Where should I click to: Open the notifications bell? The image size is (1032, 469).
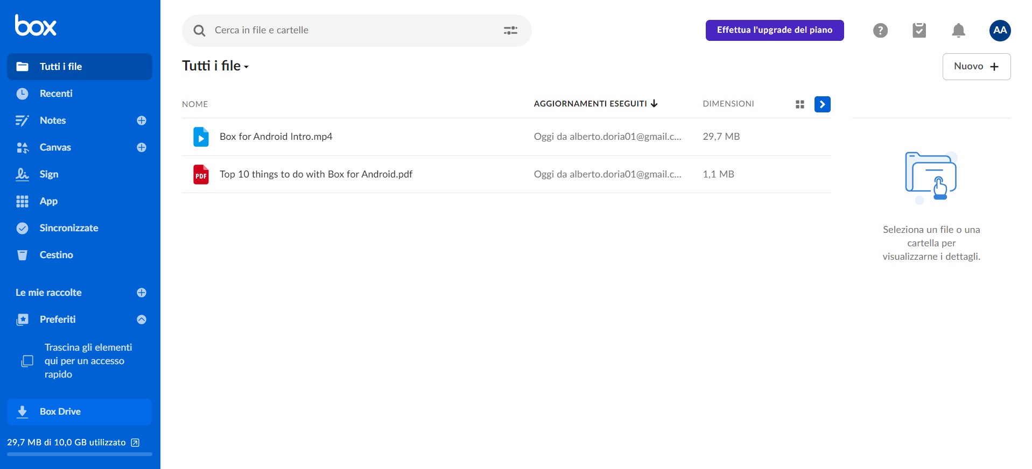coord(958,31)
